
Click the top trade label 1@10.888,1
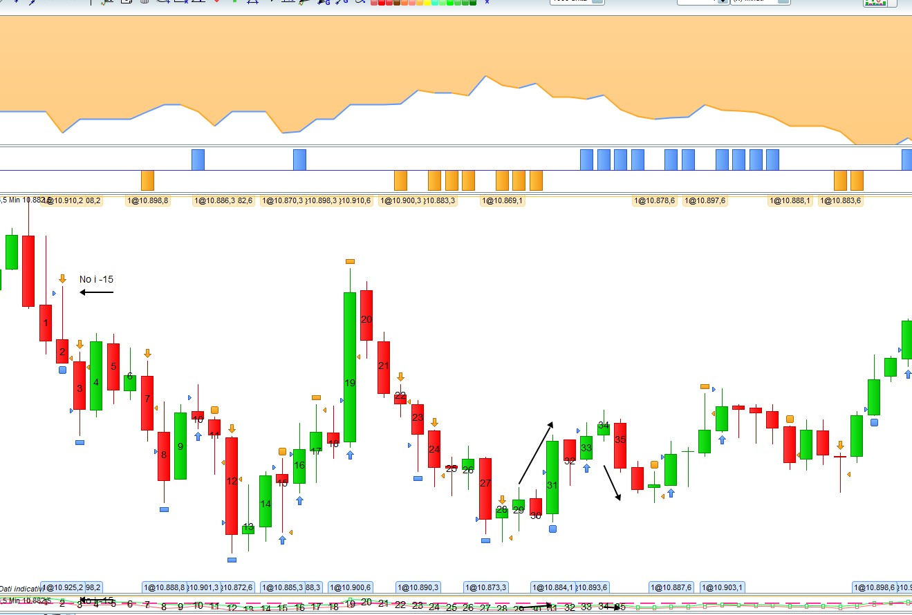[790, 200]
